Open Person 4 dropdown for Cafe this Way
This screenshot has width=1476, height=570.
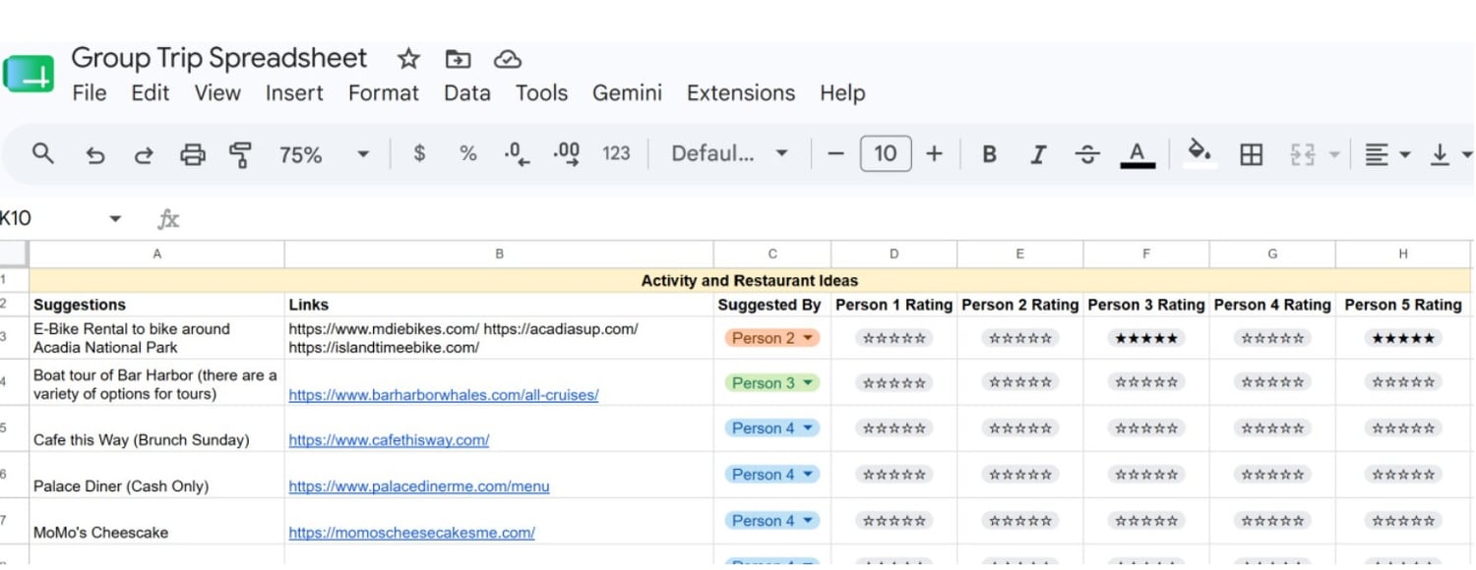(772, 428)
